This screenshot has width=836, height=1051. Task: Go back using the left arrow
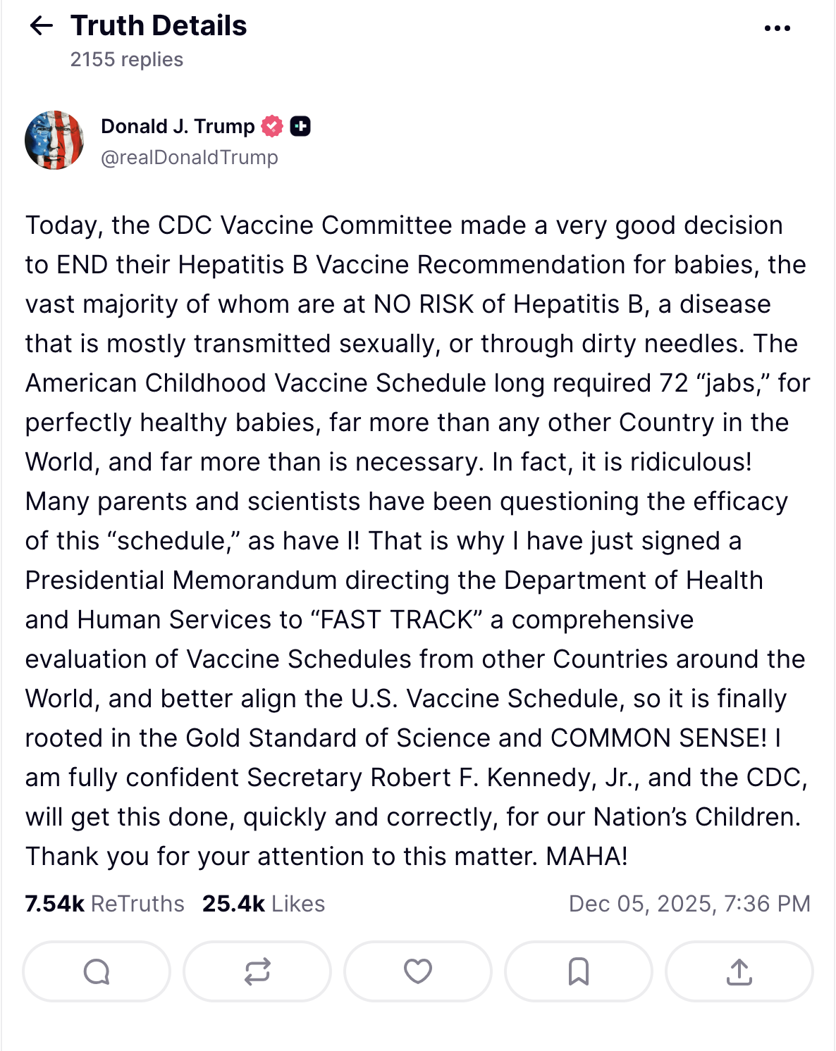42,26
